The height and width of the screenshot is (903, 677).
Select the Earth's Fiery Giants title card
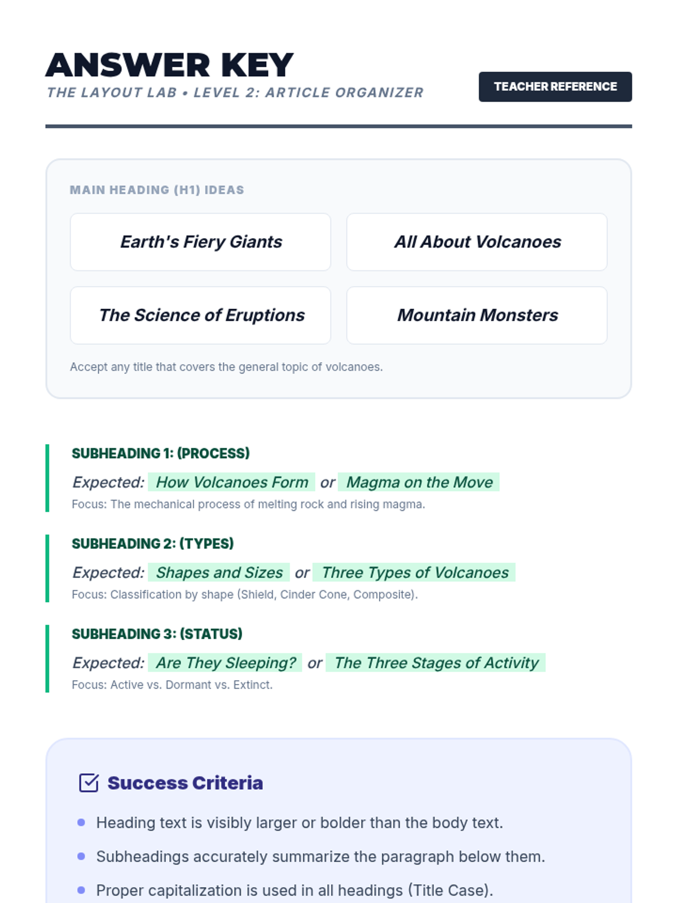pyautogui.click(x=200, y=242)
